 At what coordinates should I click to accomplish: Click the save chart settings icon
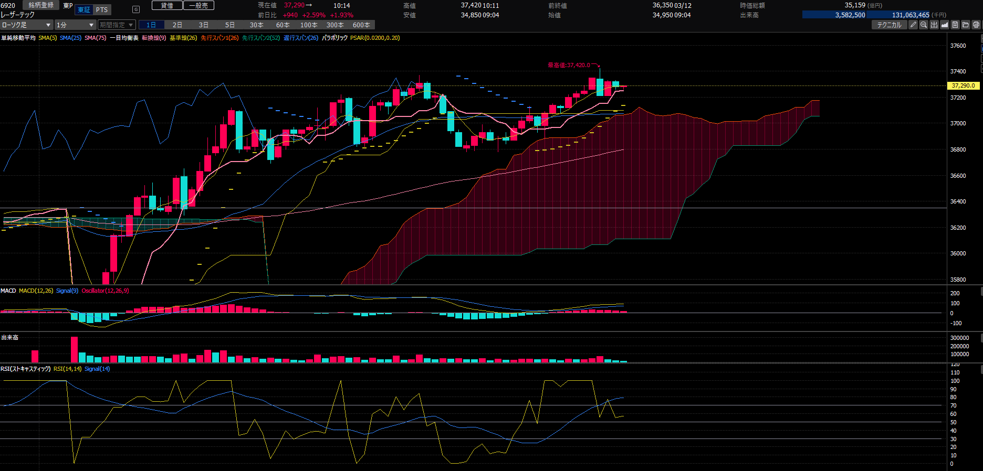click(955, 25)
